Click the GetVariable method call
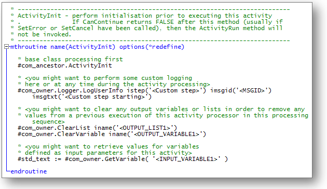Viewport: 327px width, 189px height. pos(125,159)
